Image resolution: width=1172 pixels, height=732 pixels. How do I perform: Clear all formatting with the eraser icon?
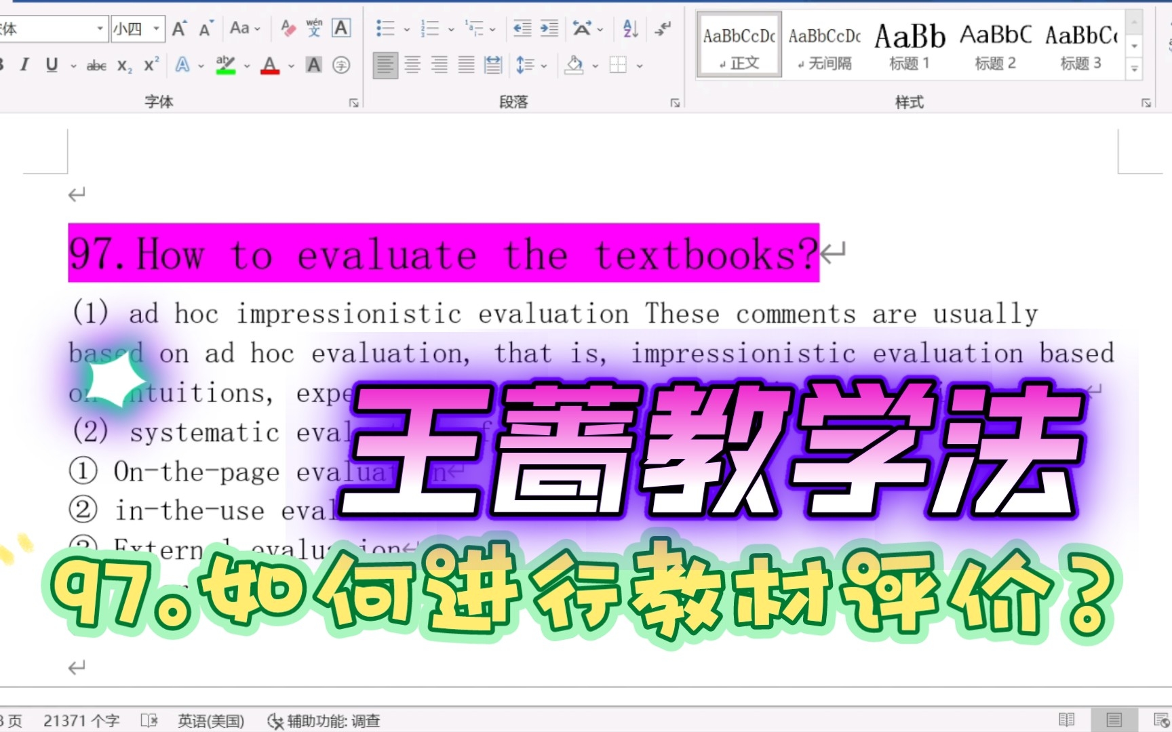[x=288, y=28]
